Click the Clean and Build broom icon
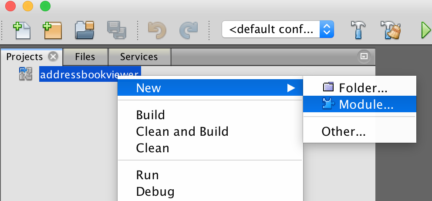The height and width of the screenshot is (201, 432). point(390,30)
